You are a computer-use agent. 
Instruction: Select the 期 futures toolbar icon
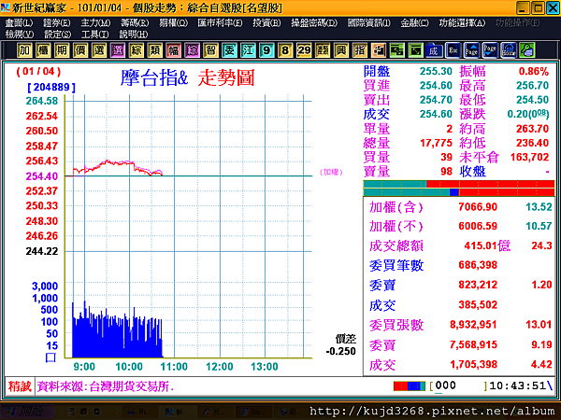click(x=62, y=50)
